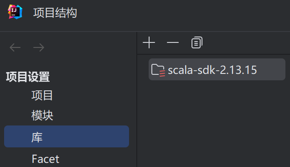Open the Facet settings page
The image size is (290, 167).
(x=46, y=159)
